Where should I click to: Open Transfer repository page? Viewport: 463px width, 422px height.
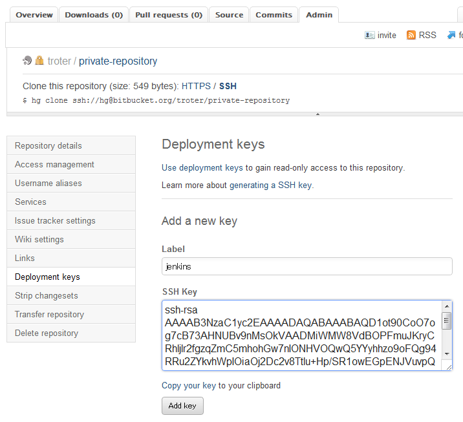(x=71, y=314)
